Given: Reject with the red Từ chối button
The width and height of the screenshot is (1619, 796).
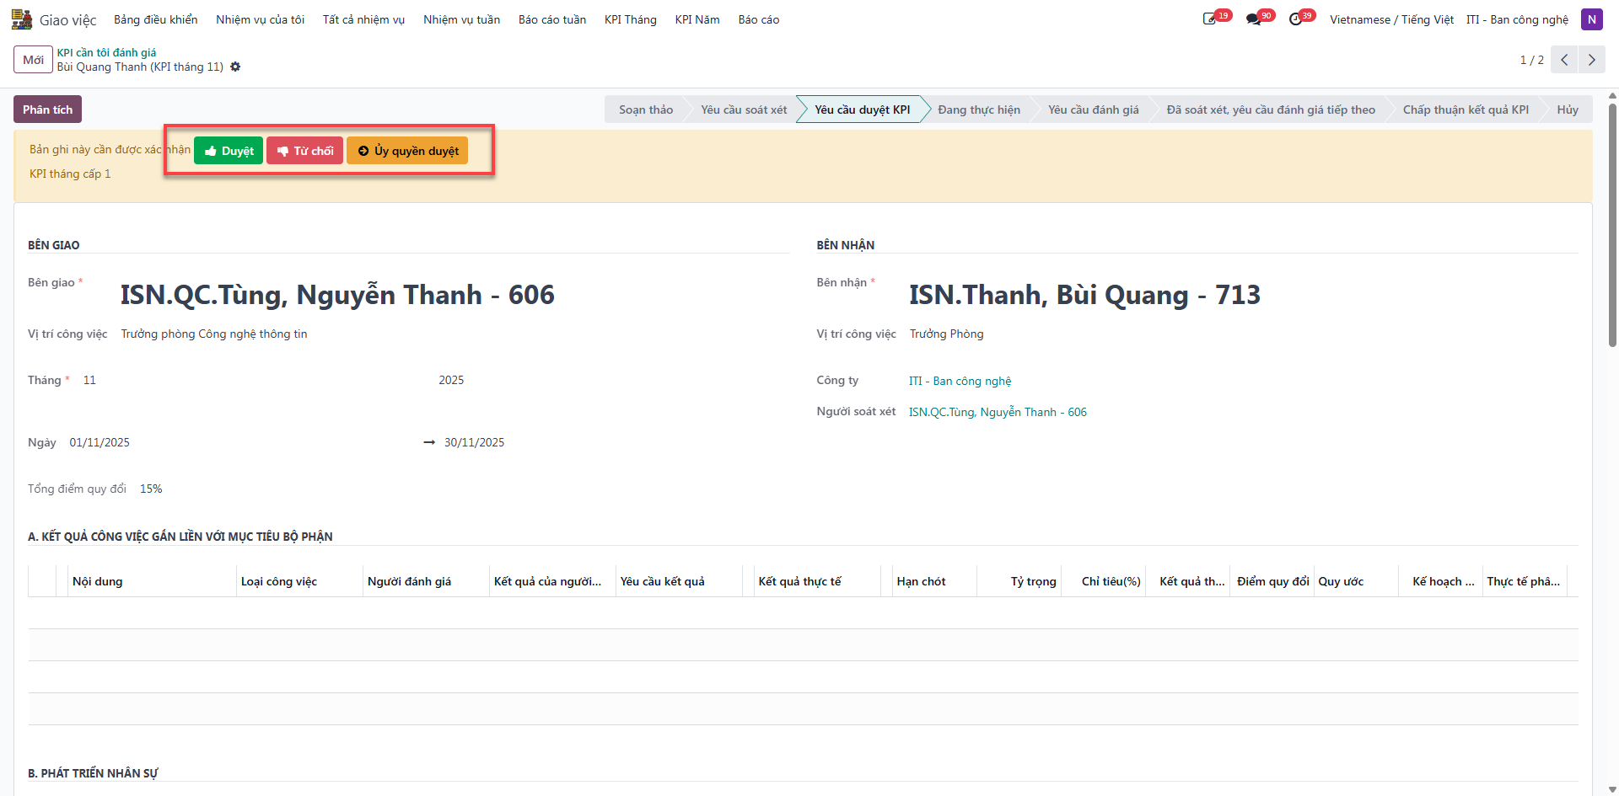Looking at the screenshot, I should pyautogui.click(x=304, y=151).
